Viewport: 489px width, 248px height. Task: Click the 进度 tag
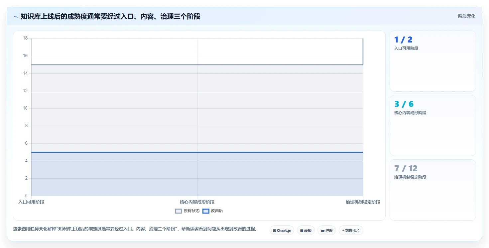click(x=327, y=230)
